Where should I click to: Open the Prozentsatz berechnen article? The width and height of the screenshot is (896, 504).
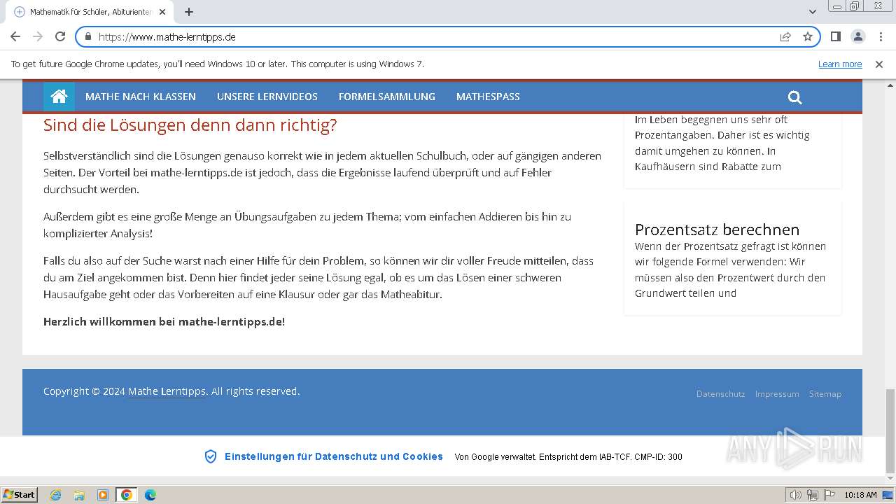coord(717,230)
